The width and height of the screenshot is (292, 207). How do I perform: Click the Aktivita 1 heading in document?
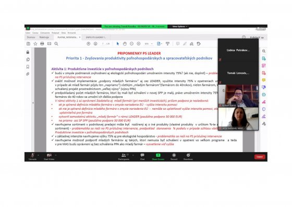102,69
